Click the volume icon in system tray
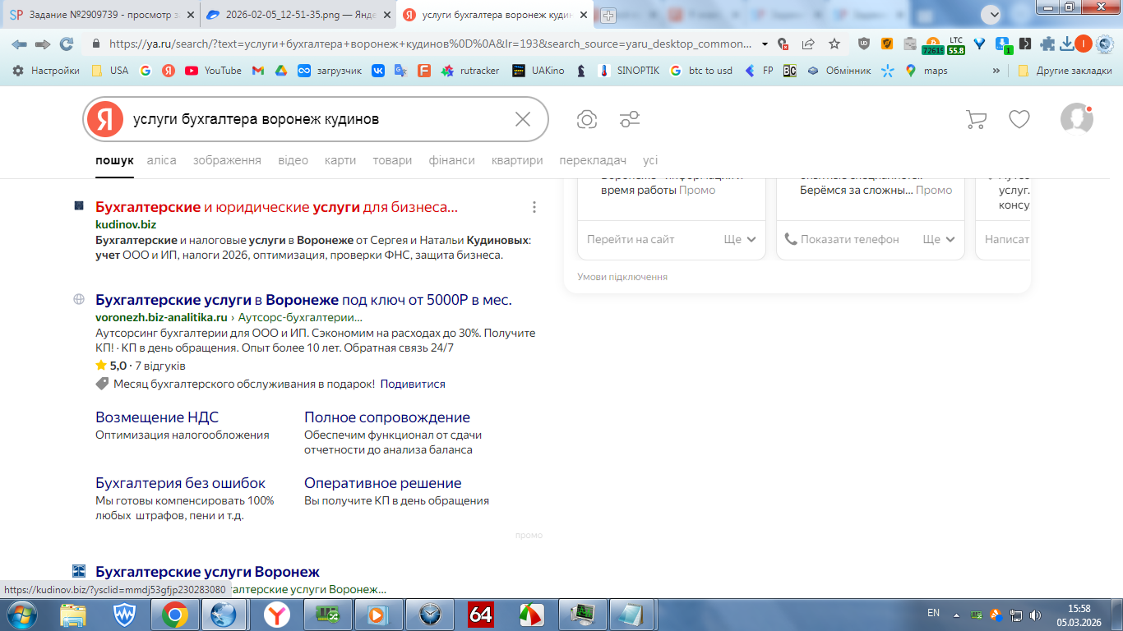 (x=1035, y=614)
